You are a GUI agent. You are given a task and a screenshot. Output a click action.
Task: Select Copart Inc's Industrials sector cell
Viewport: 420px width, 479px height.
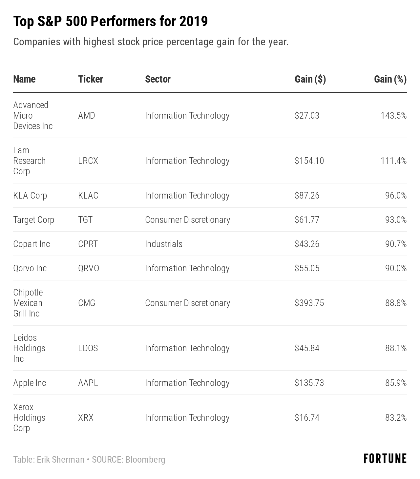pos(164,244)
